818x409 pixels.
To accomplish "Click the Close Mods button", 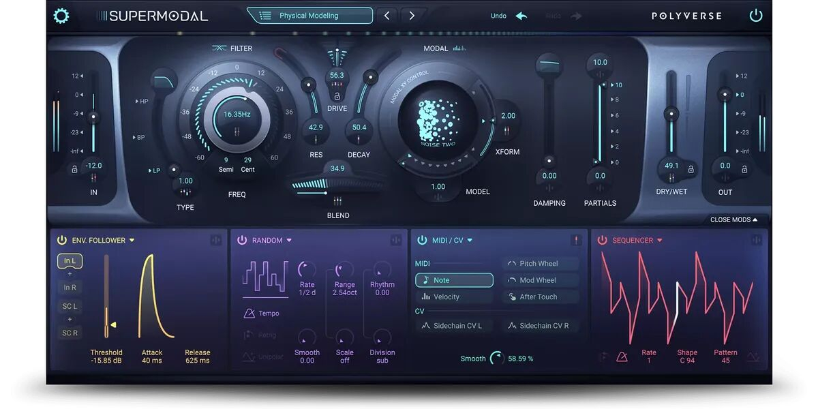I will [734, 219].
